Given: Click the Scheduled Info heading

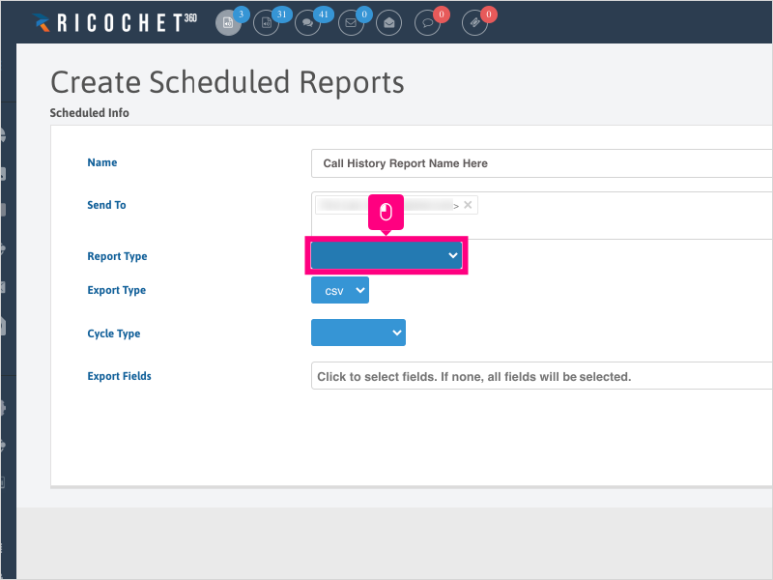Looking at the screenshot, I should 89,113.
